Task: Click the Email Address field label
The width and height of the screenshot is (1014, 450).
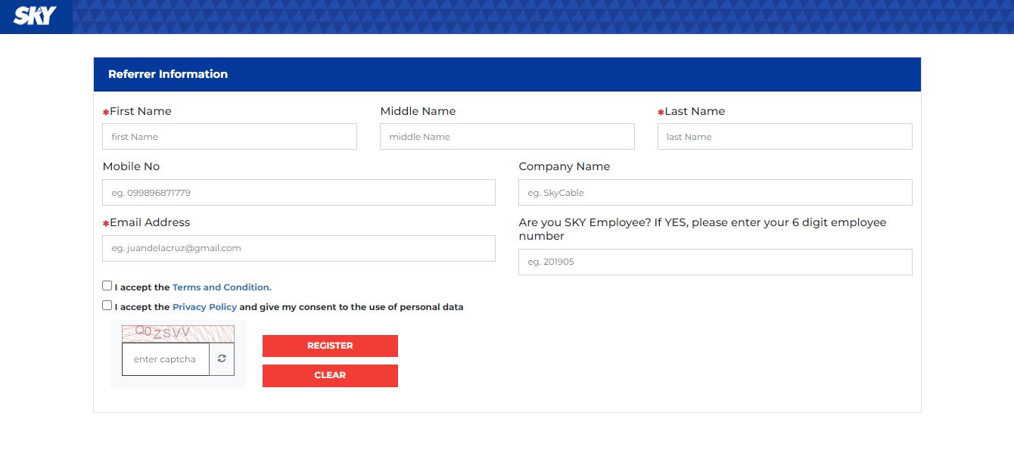Action: (x=150, y=222)
